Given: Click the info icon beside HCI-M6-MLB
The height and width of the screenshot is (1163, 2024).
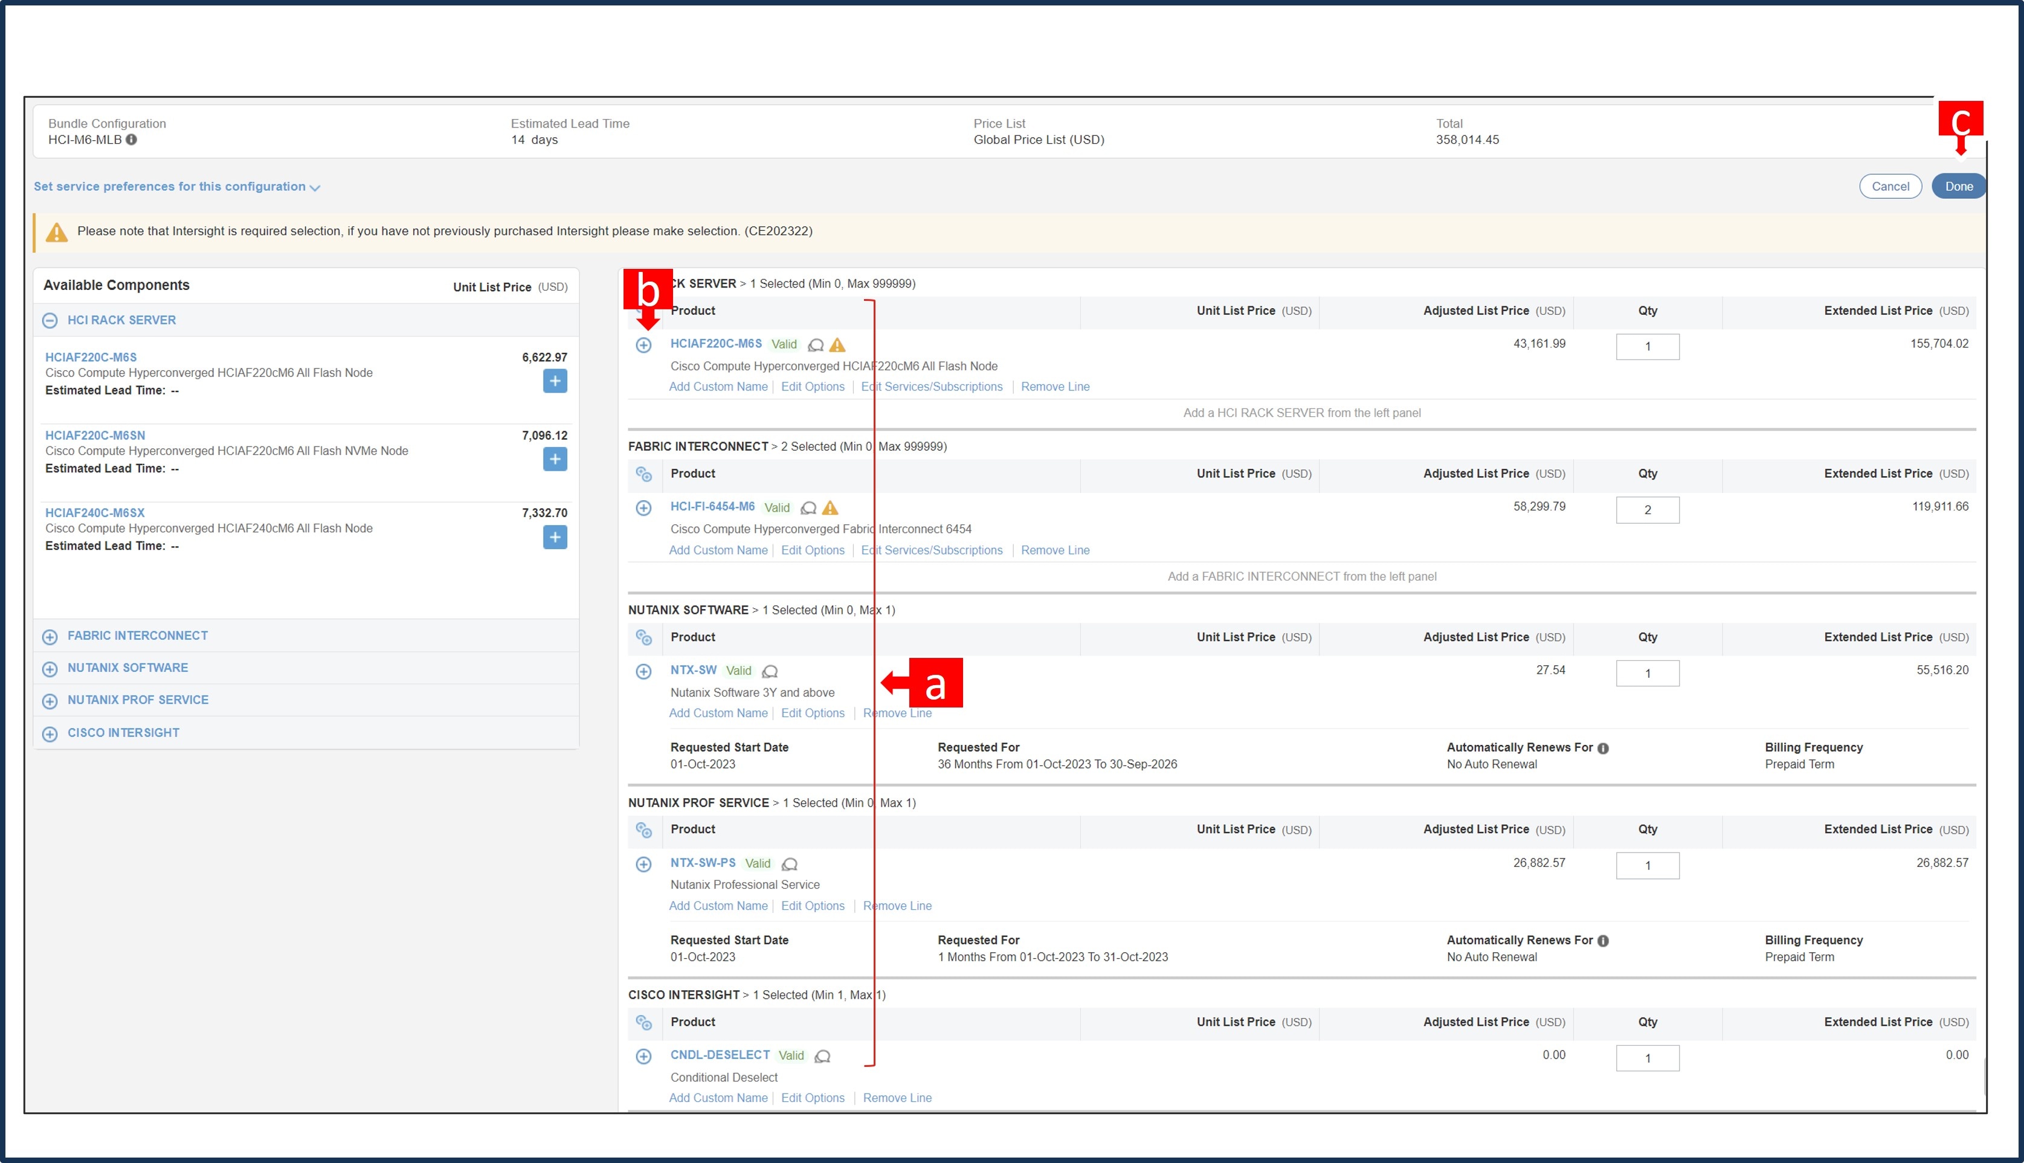Looking at the screenshot, I should coord(132,138).
